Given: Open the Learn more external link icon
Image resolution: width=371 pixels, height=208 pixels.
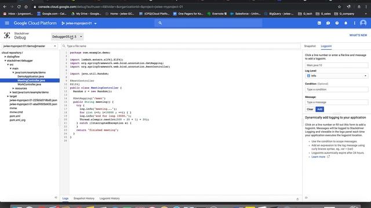Looking at the screenshot, I should [x=328, y=157].
